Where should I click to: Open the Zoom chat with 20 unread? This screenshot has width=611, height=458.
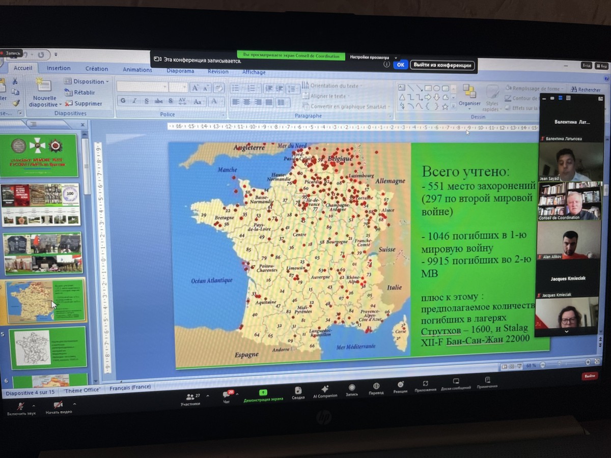(227, 394)
